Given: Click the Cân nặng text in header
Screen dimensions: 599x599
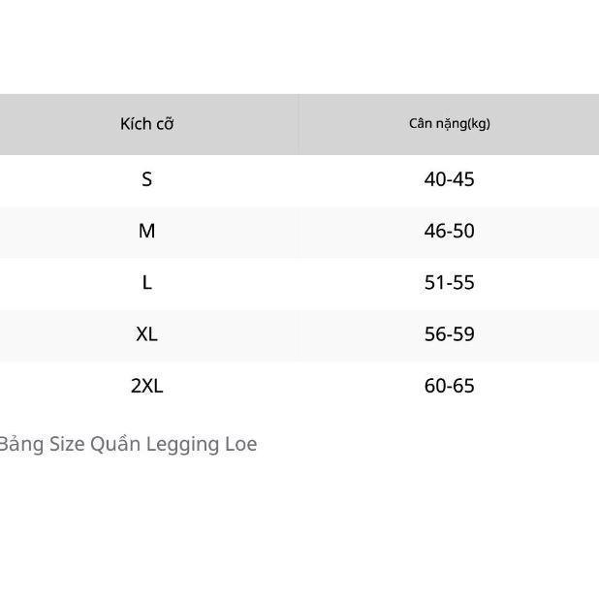Looking at the screenshot, I should point(437,123).
